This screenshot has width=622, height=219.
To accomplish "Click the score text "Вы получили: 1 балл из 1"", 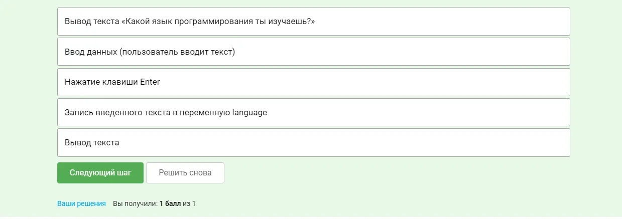I will point(154,204).
